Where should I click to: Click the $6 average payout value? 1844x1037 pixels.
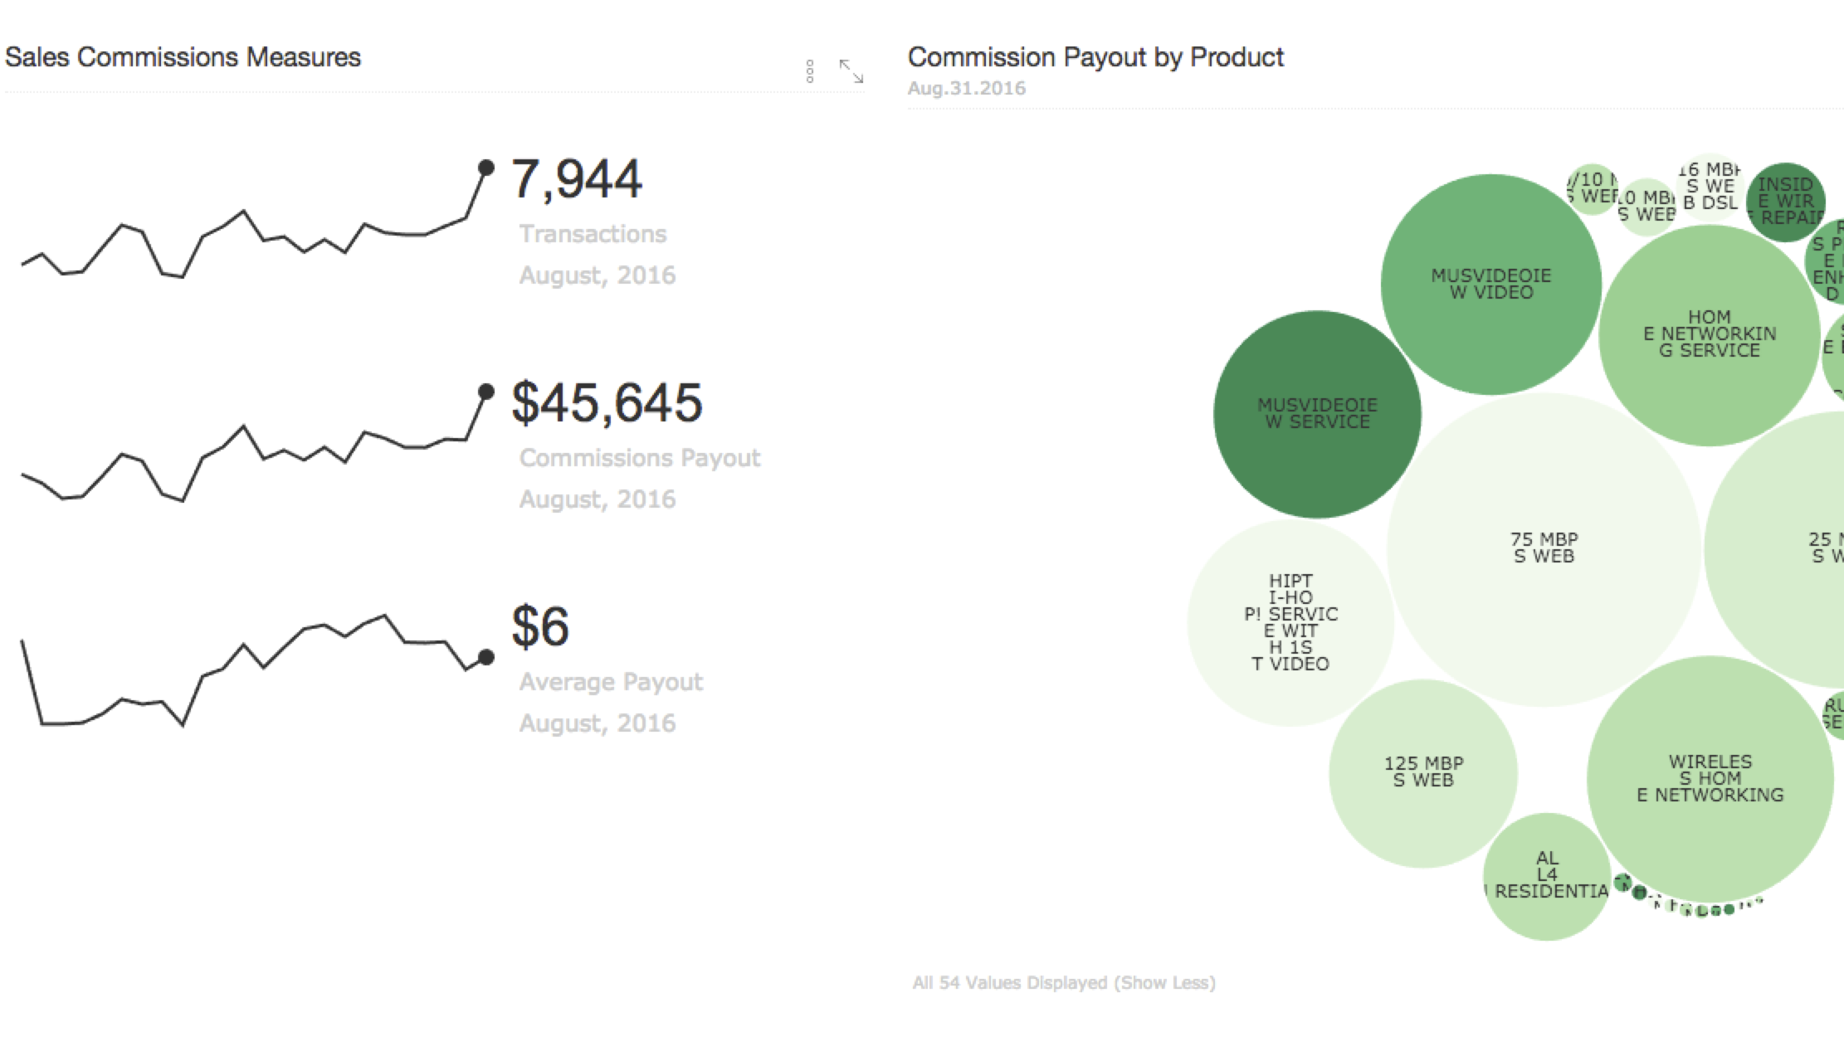pos(540,626)
